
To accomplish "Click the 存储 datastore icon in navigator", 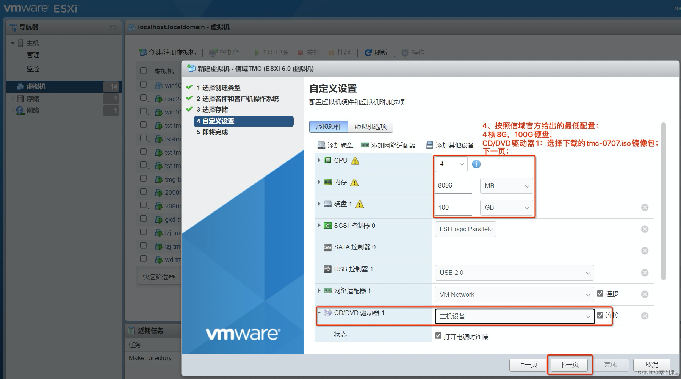I will click(20, 99).
